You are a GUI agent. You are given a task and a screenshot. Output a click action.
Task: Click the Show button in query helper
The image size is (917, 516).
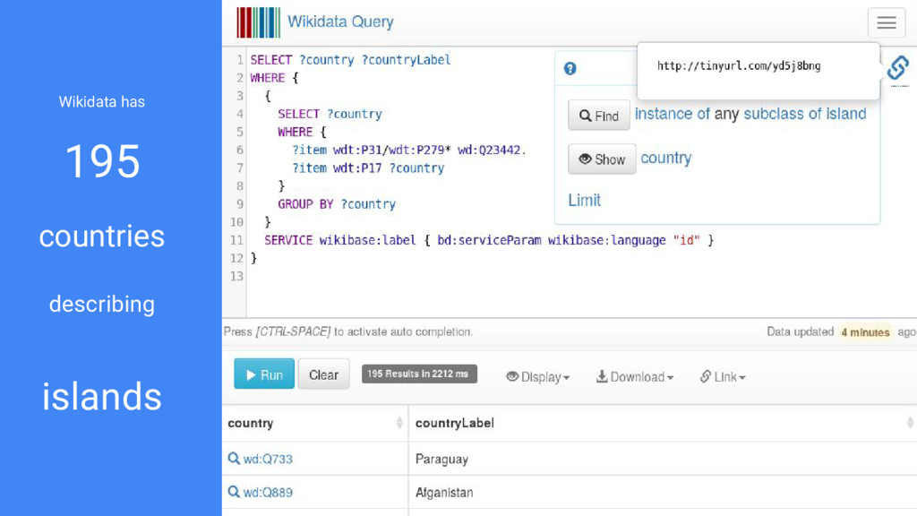coord(602,159)
